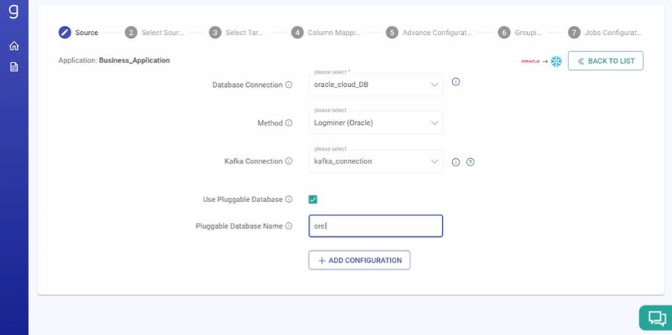Click the app logo in sidebar
The width and height of the screenshot is (672, 335).
pos(14,13)
